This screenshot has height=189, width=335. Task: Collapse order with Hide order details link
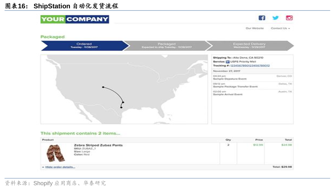point(60,167)
